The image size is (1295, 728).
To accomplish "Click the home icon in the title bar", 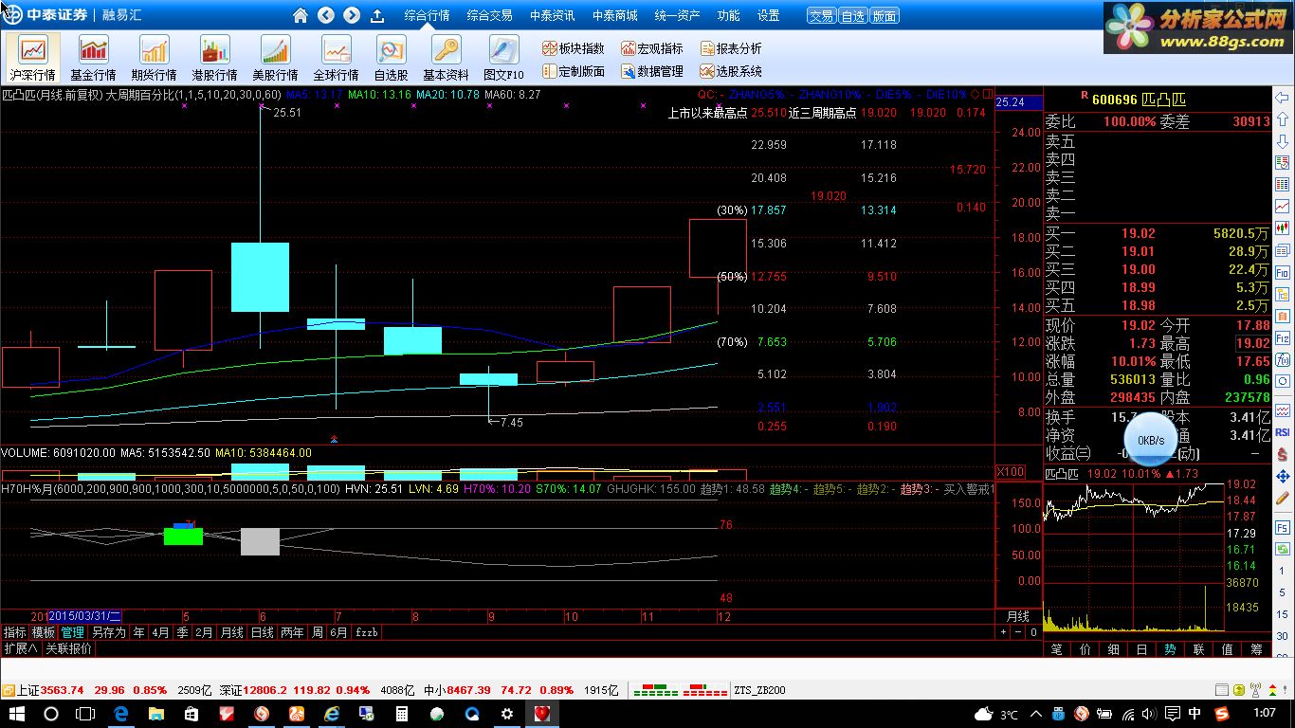I will [x=301, y=15].
